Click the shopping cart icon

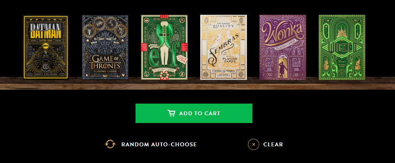pyautogui.click(x=171, y=113)
